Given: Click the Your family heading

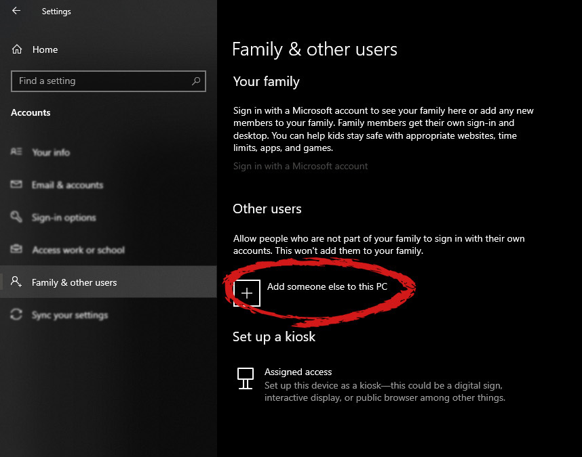Looking at the screenshot, I should [266, 81].
